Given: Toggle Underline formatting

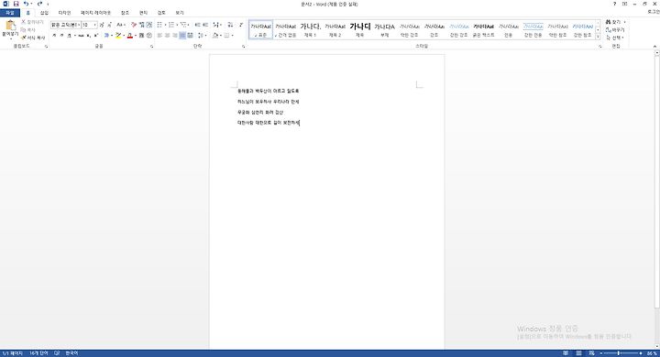Looking at the screenshot, I should (x=70, y=36).
